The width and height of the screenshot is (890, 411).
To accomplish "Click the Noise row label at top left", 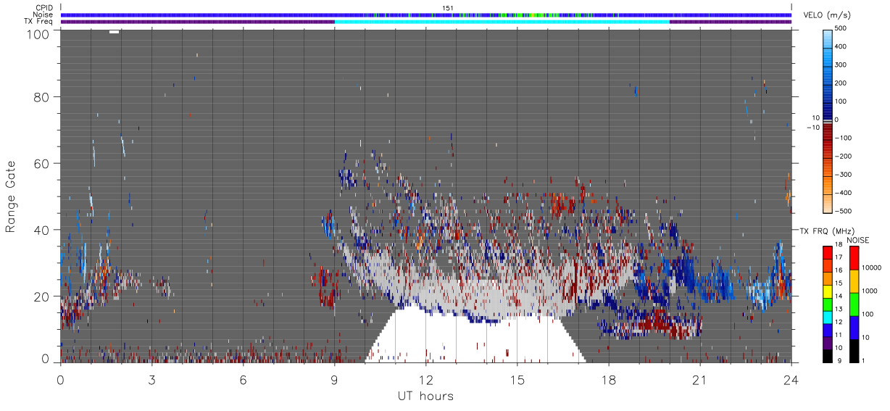I will click(43, 14).
